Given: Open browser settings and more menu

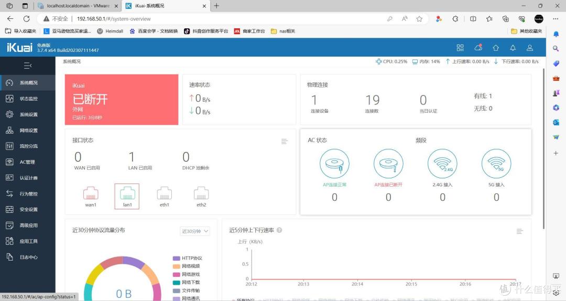Looking at the screenshot, I should (x=556, y=19).
